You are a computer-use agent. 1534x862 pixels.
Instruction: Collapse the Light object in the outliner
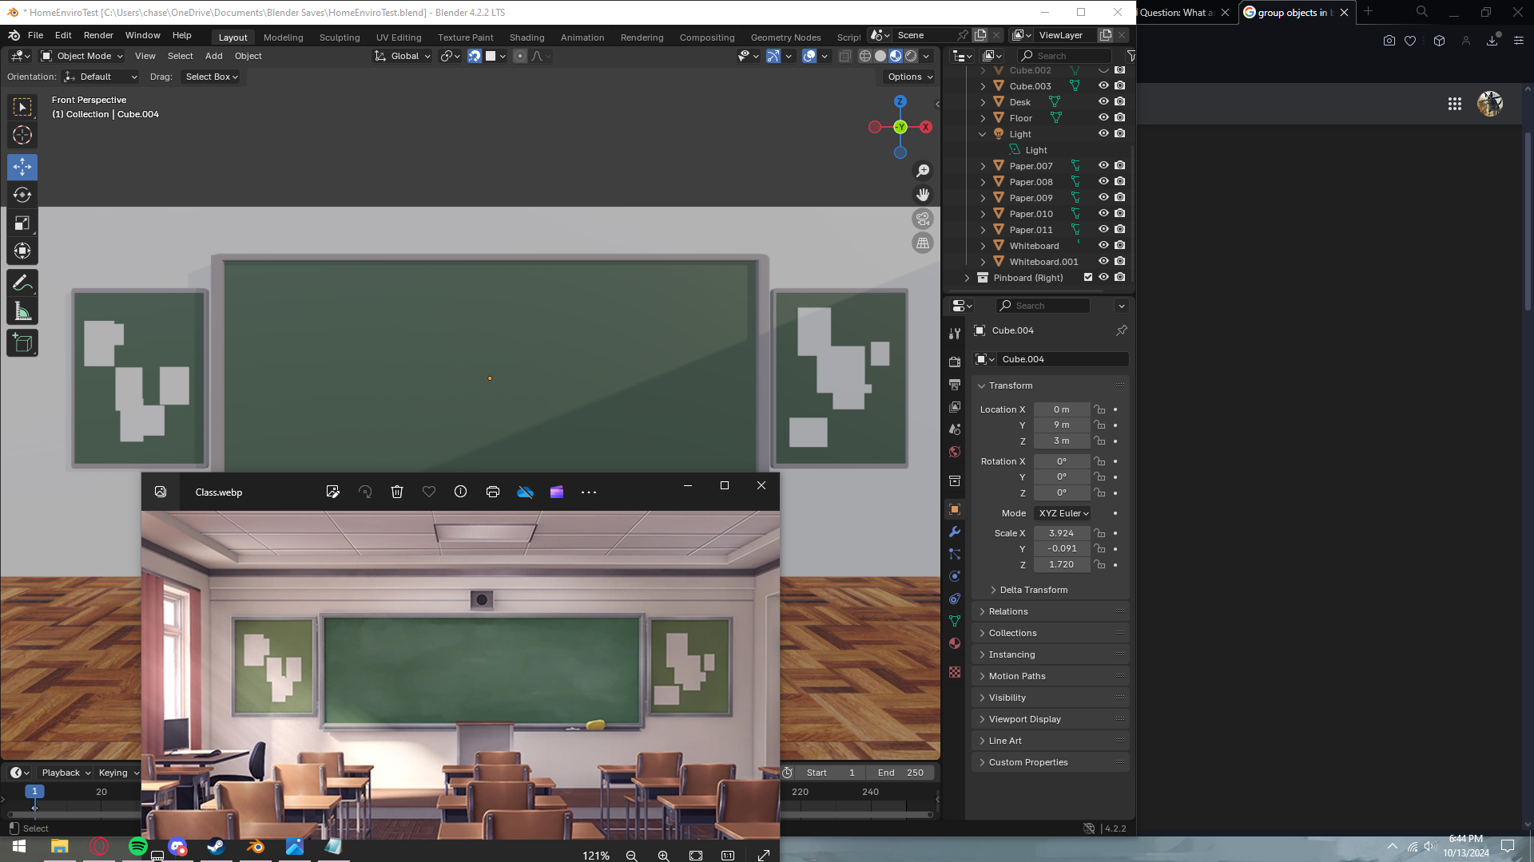(982, 133)
